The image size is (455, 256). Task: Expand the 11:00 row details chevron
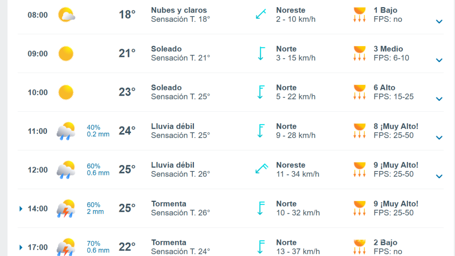439,138
